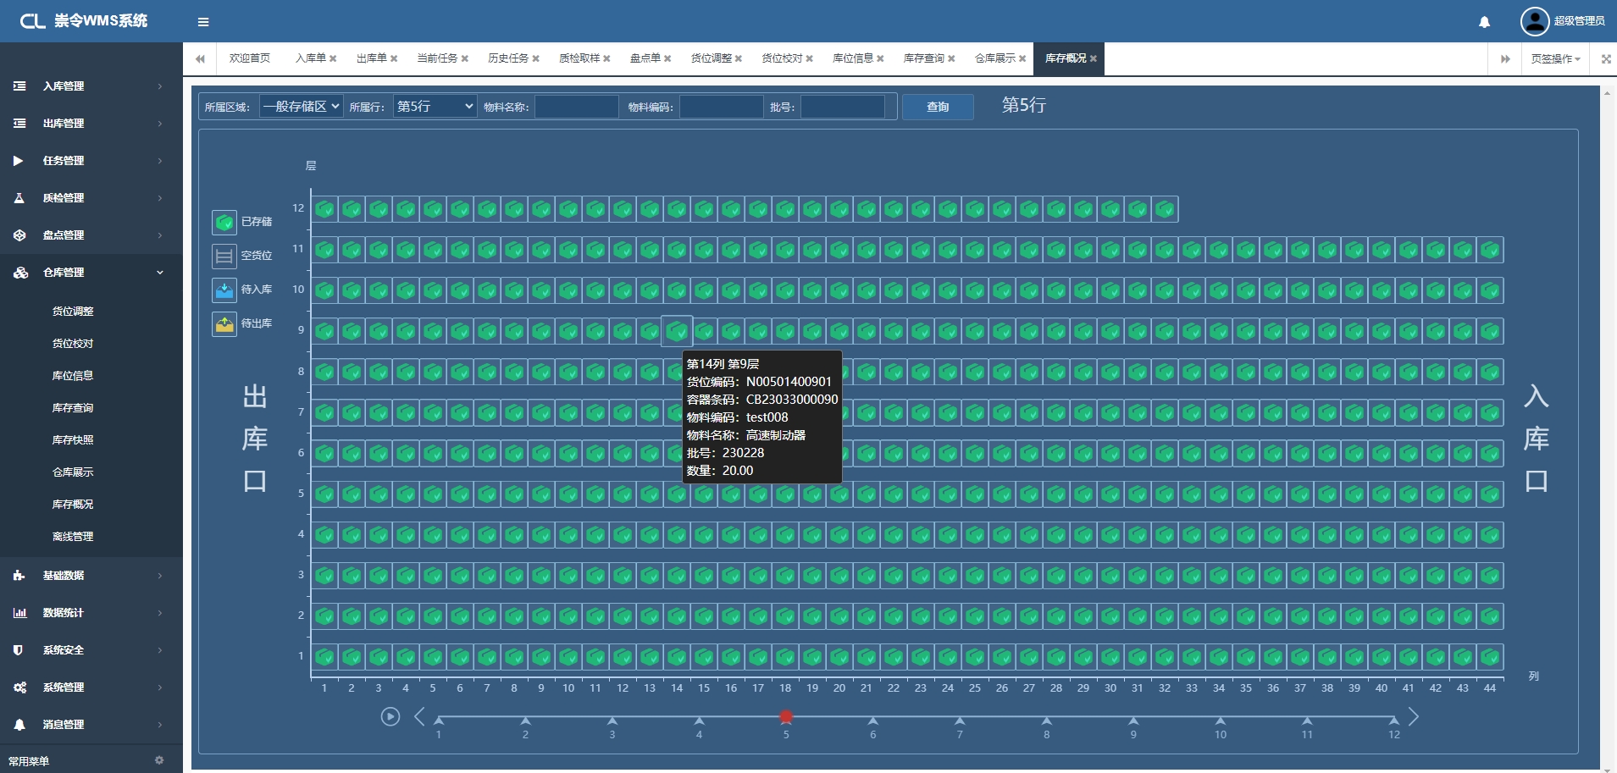
Task: Click the timeline next arrow
Action: click(1413, 717)
